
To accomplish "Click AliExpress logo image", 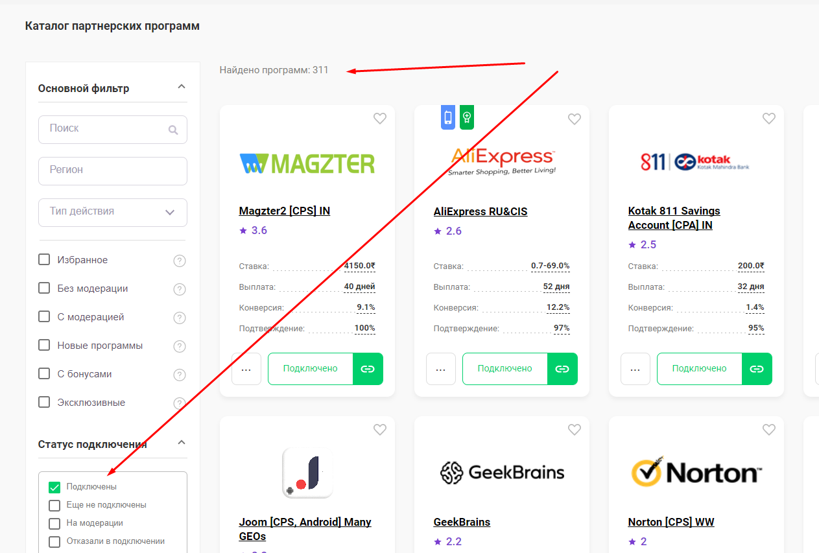I will [x=502, y=161].
